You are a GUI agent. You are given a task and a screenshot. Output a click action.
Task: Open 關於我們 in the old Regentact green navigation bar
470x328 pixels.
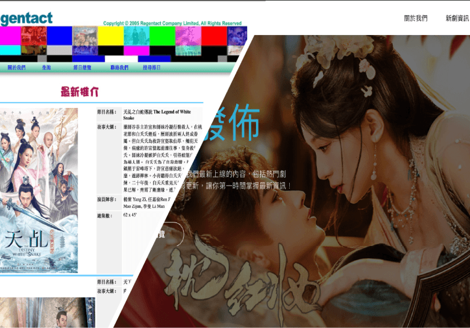click(16, 68)
